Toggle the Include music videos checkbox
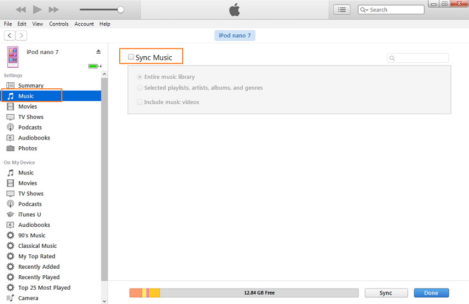 pyautogui.click(x=140, y=102)
